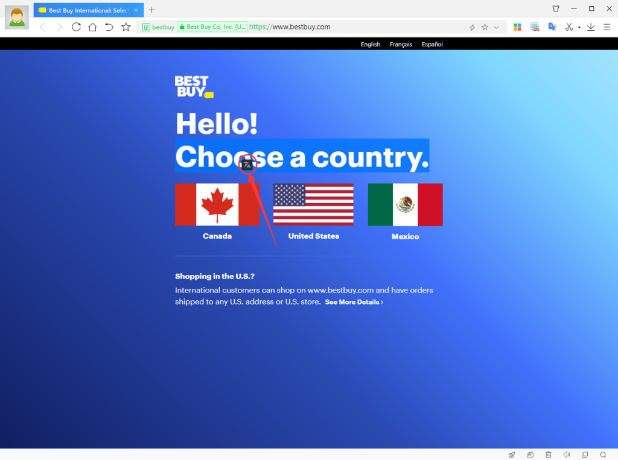Click the circular-arrow icon right of the rocket

[x=530, y=455]
